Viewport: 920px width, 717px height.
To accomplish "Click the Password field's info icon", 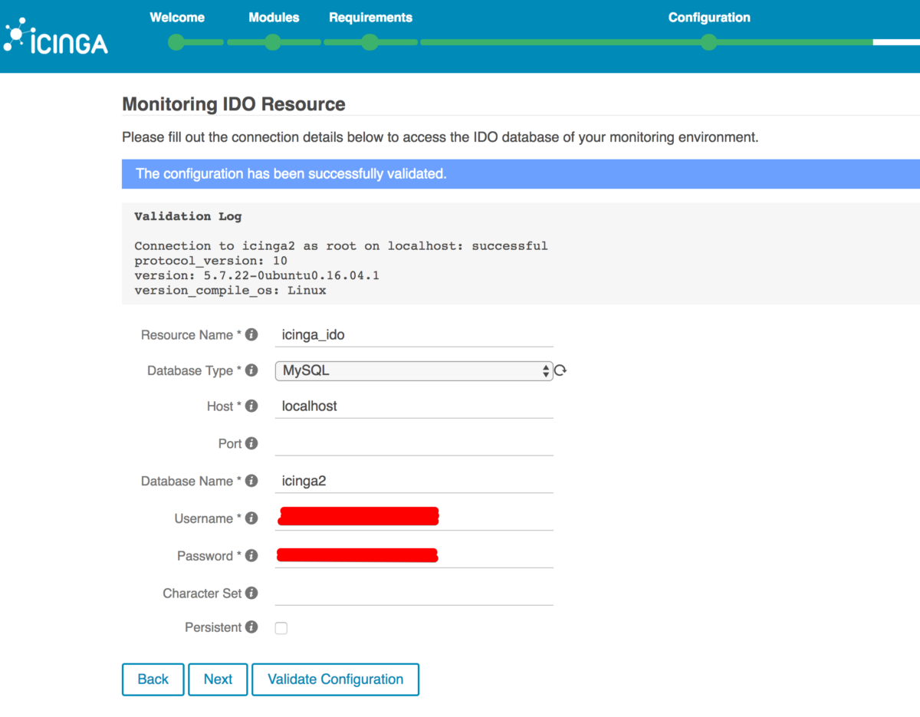I will (x=251, y=556).
